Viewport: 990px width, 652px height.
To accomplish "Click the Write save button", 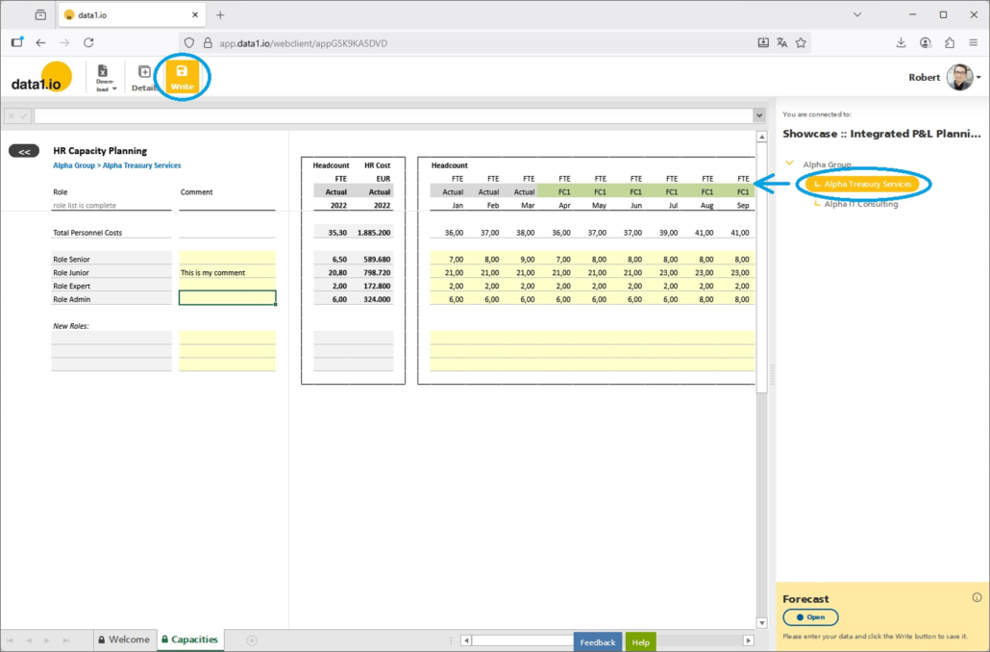I will point(182,76).
